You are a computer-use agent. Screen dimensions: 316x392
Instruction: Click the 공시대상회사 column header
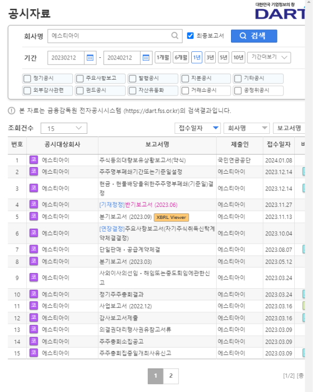click(x=62, y=145)
